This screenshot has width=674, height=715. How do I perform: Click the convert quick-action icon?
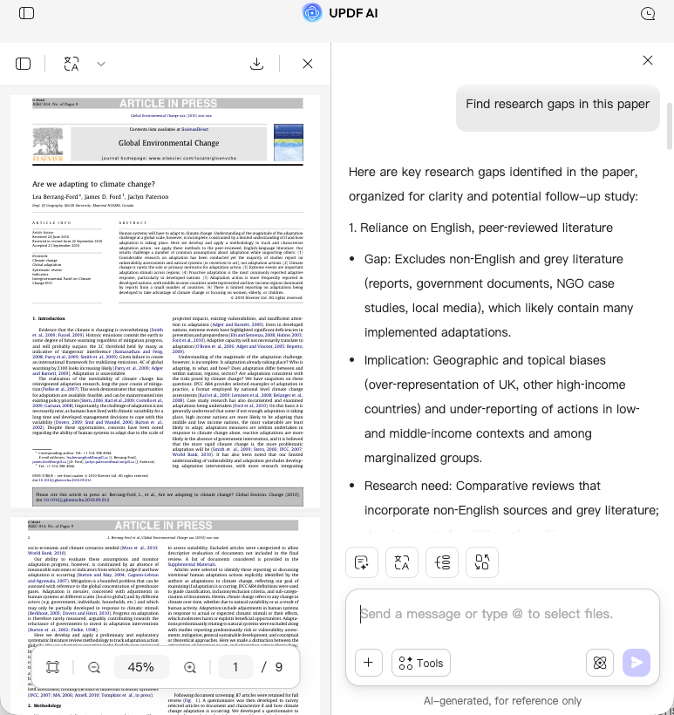tap(482, 562)
